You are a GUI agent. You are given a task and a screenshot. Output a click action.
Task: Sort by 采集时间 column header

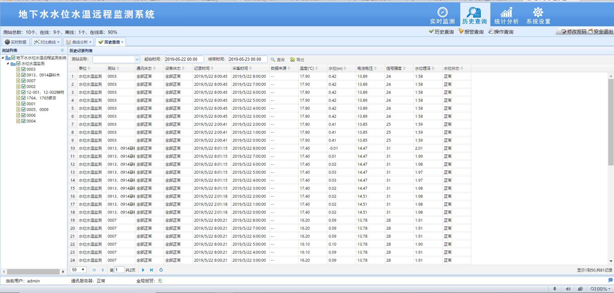point(242,68)
